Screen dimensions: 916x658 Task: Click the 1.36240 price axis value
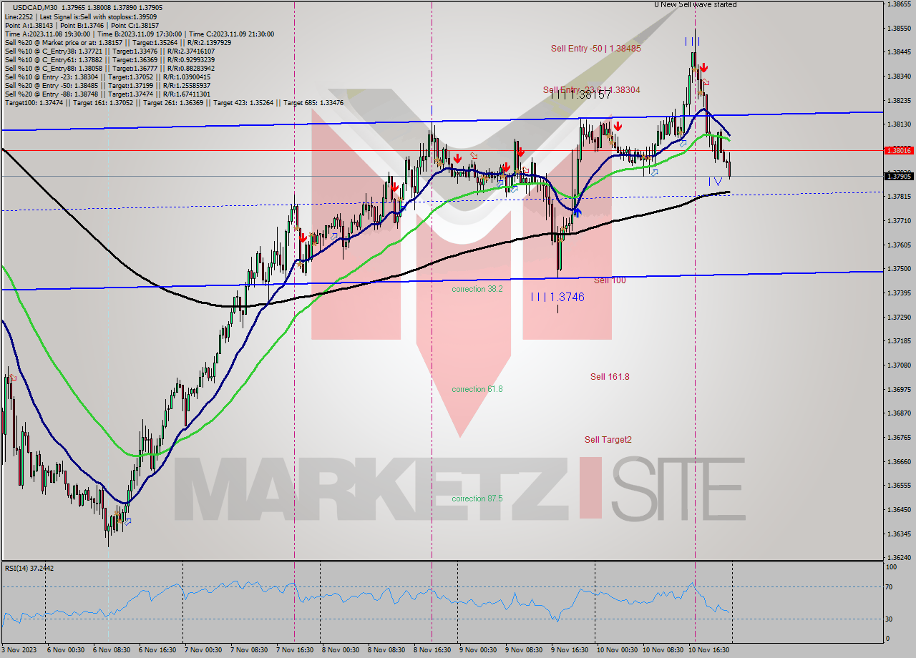point(899,557)
